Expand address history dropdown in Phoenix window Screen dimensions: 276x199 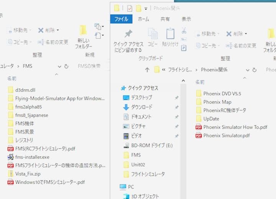248,70
